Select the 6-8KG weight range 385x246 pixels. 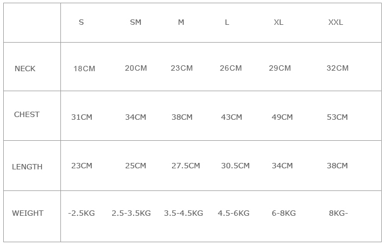284,213
